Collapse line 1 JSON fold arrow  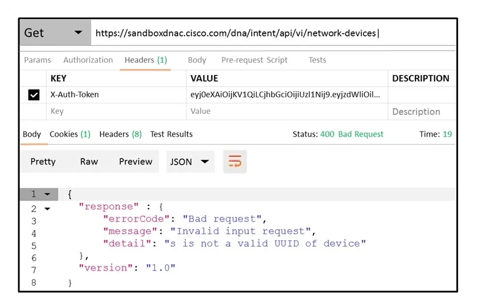coord(47,194)
